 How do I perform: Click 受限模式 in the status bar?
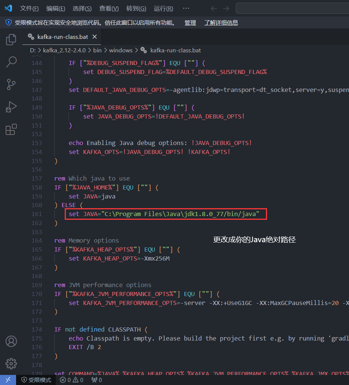(37, 380)
